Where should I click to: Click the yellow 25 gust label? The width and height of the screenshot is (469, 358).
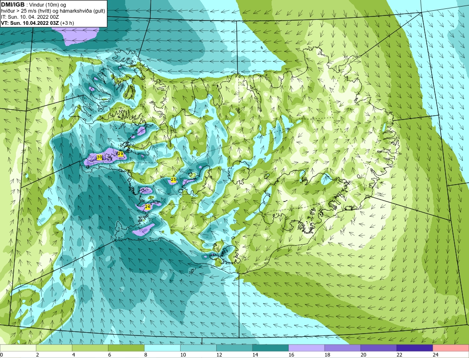(174, 179)
